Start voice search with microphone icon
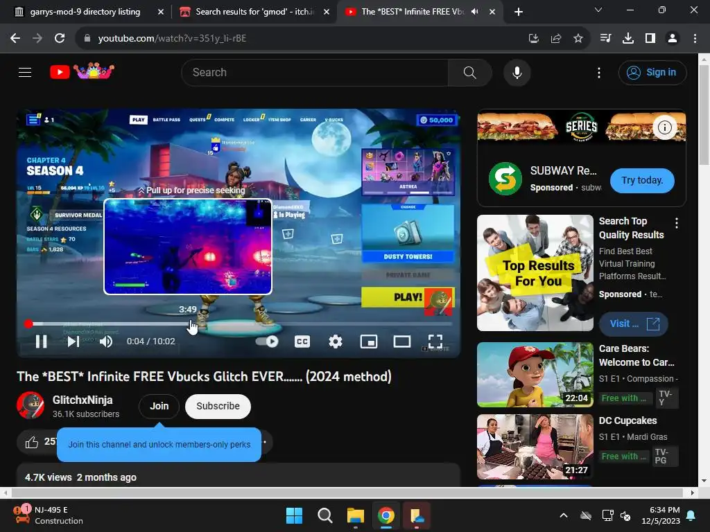Screen dimensions: 710x532 [x=517, y=72]
